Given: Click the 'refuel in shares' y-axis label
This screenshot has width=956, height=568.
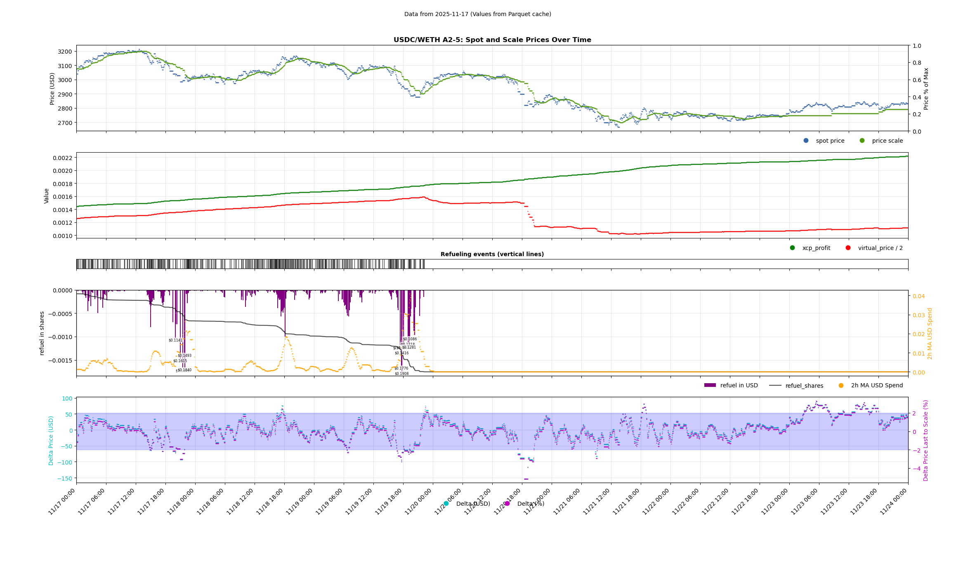Looking at the screenshot, I should [x=42, y=333].
